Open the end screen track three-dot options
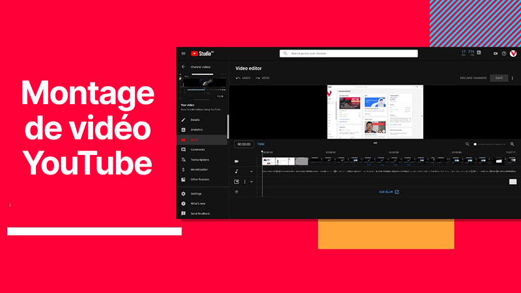Screen dimensions: 521x293 [x=245, y=182]
